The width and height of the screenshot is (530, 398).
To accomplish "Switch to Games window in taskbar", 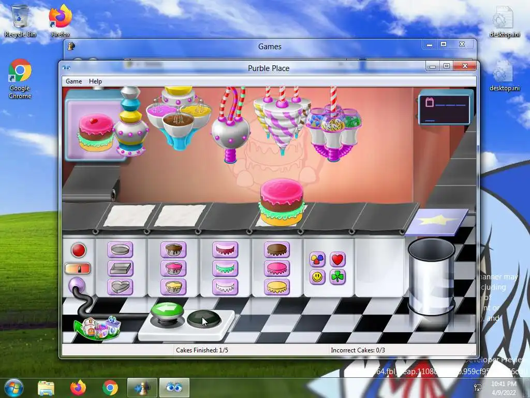I will pos(142,388).
